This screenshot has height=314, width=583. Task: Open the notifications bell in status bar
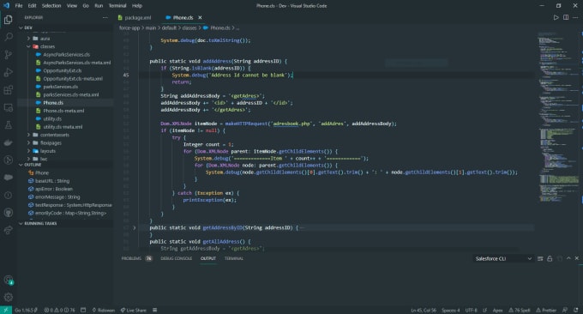point(575,310)
